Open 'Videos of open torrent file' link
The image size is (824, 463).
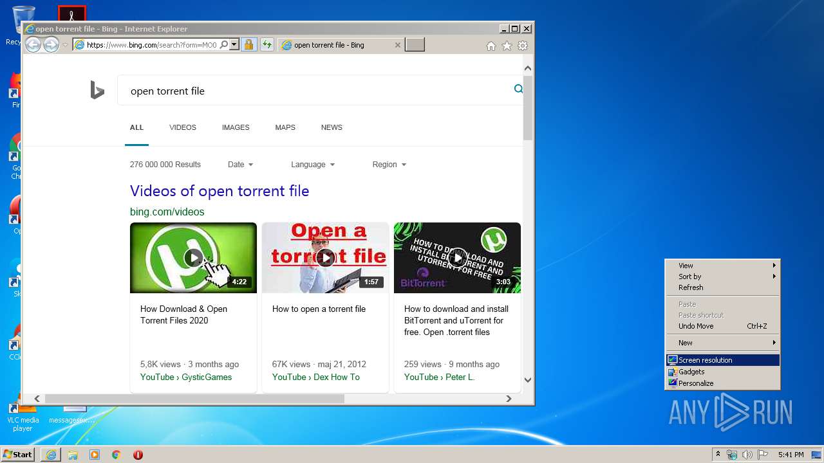tap(220, 191)
